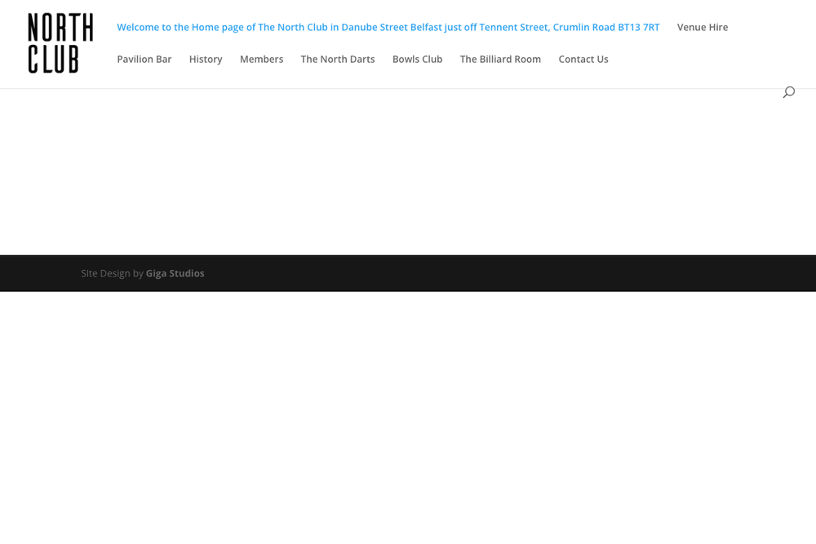Viewport: 816px width, 544px height.
Task: Follow the Giga Studios footer link
Action: tap(175, 273)
